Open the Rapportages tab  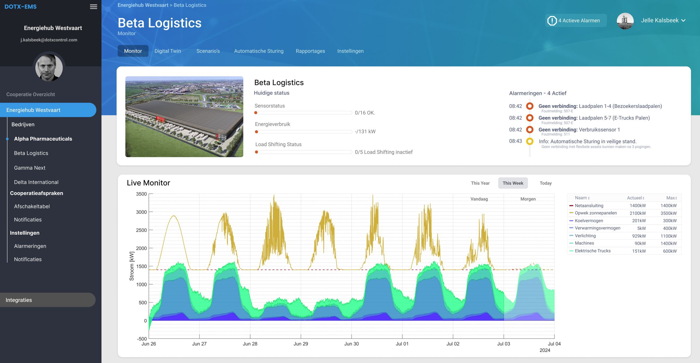(310, 51)
